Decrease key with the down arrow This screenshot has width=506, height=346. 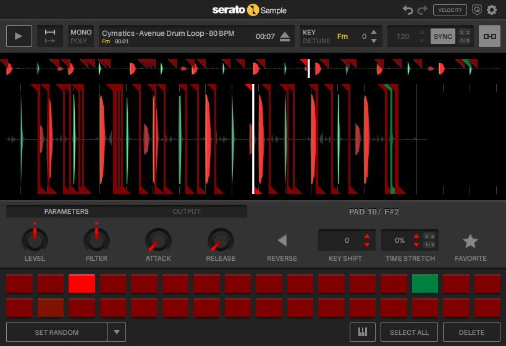pos(374,41)
